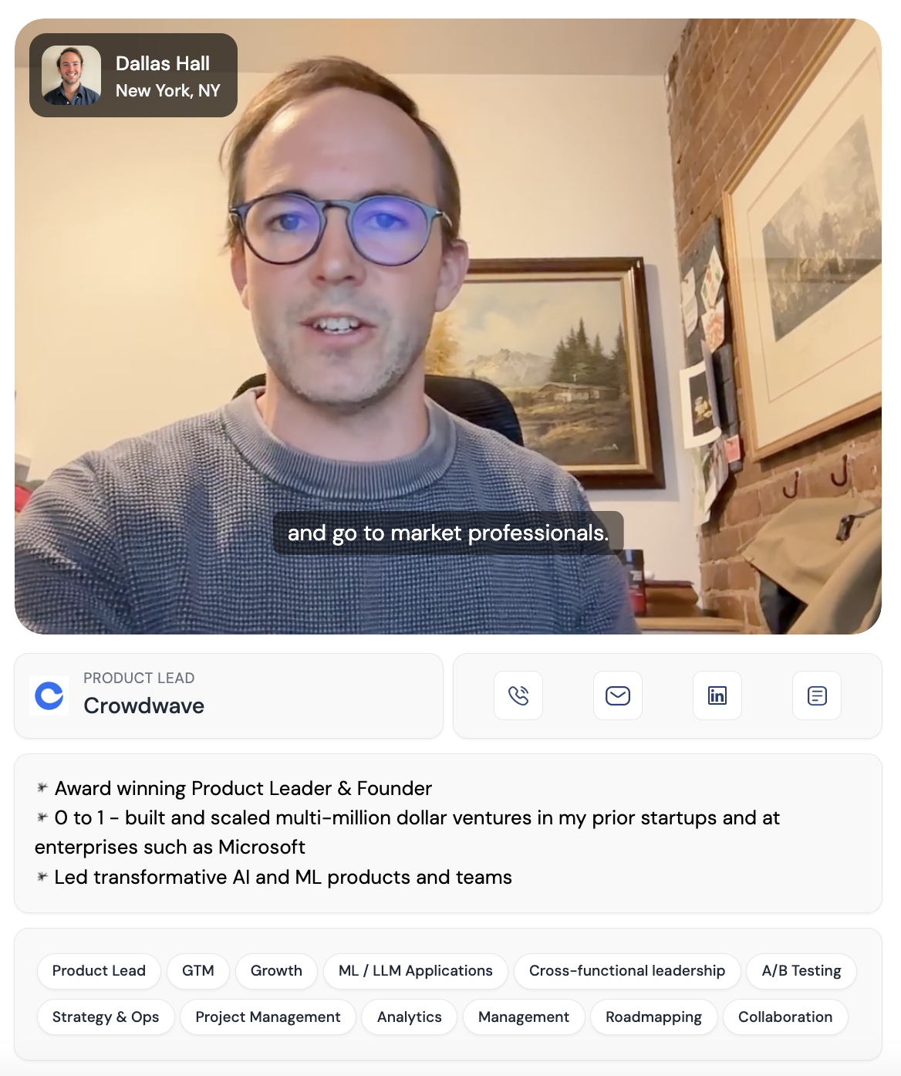Image resolution: width=901 pixels, height=1076 pixels.
Task: Click the intro video to play or pause
Action: [x=448, y=327]
